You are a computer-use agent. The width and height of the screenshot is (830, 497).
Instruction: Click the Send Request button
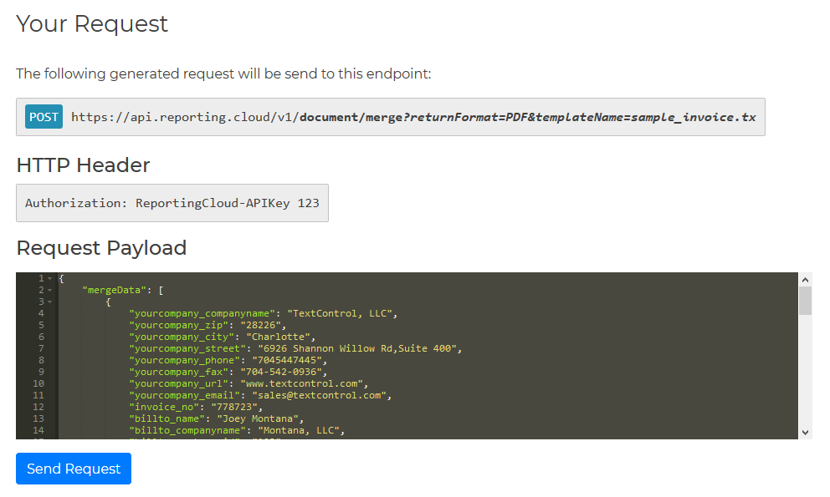coord(74,469)
